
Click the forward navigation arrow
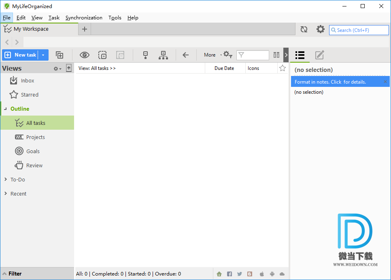[17, 42]
